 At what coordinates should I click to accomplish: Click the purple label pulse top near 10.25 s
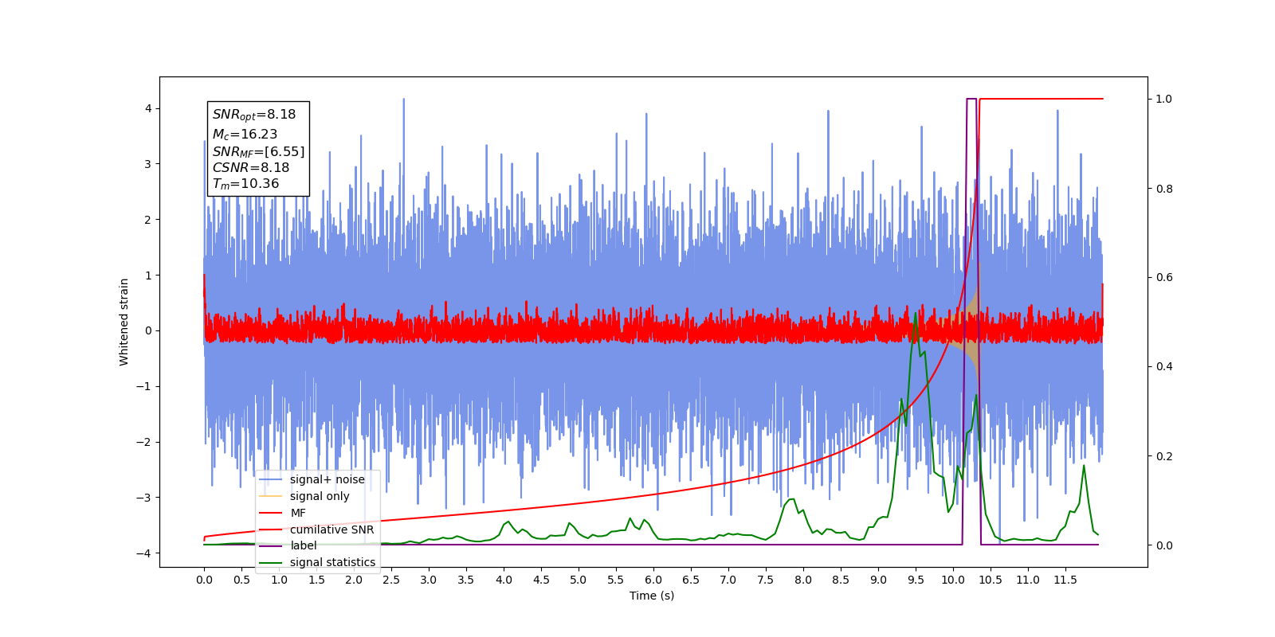(971, 100)
